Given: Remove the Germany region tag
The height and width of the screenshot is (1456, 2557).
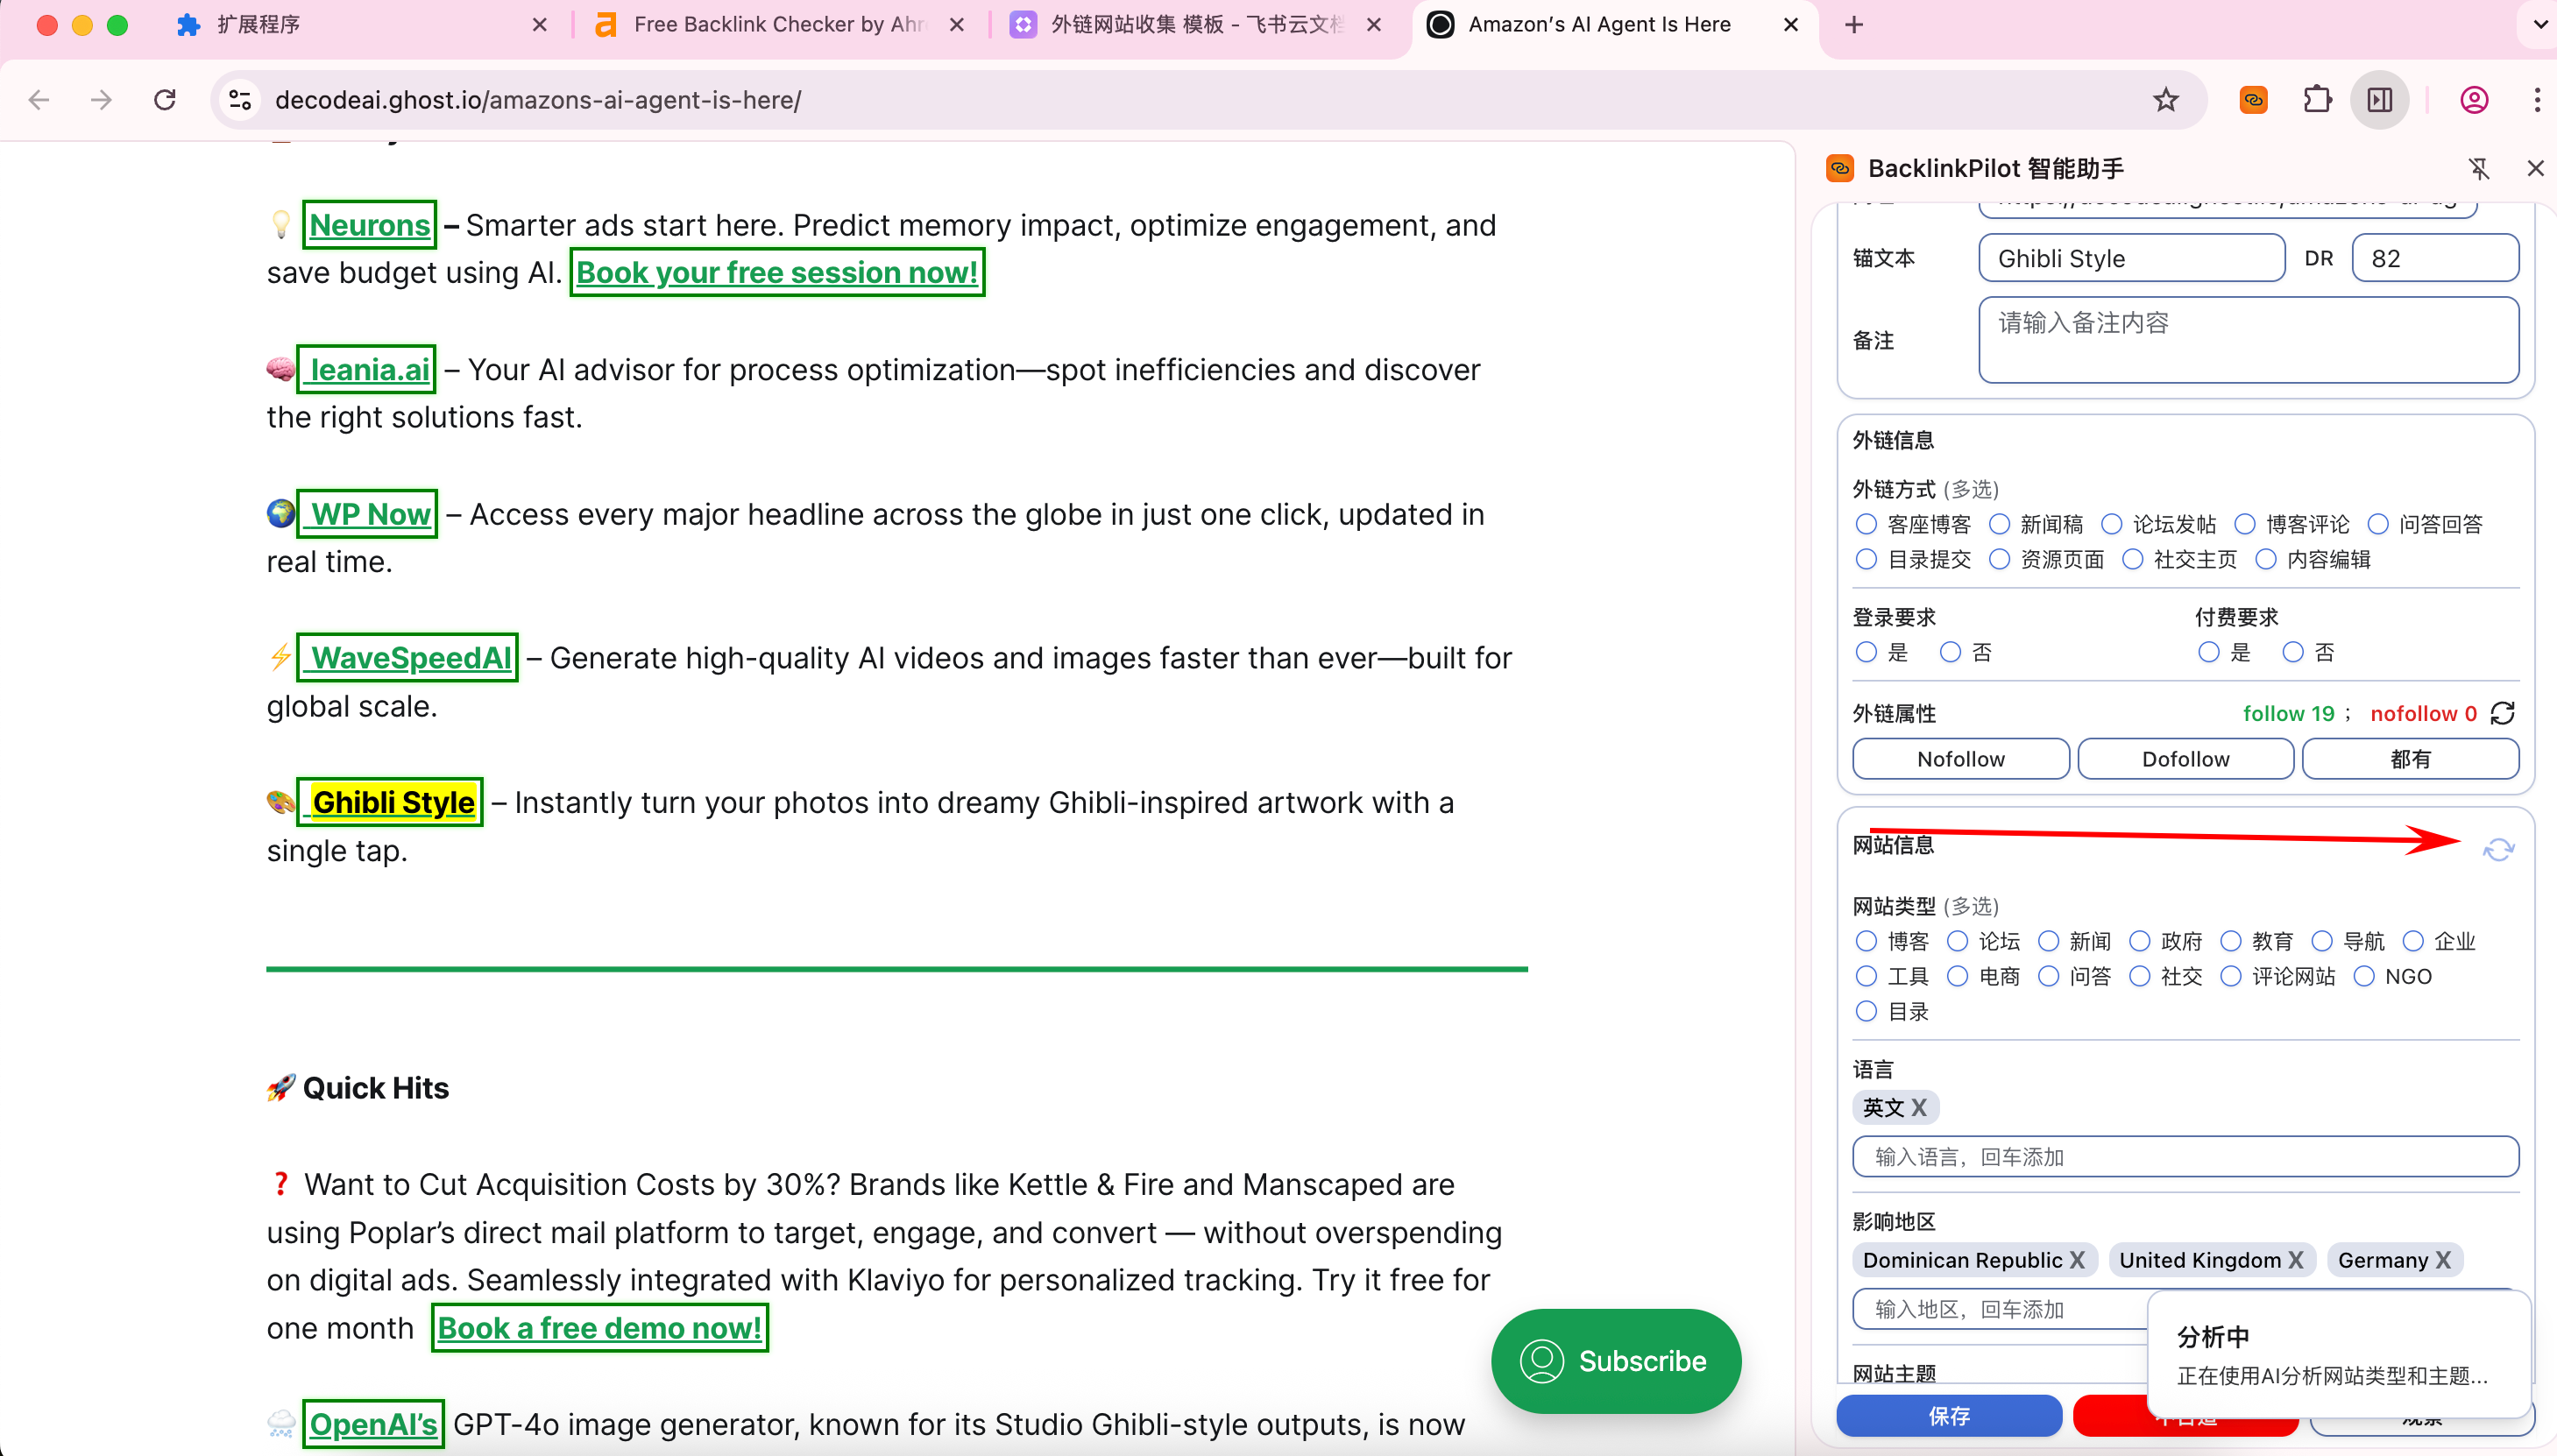Looking at the screenshot, I should pos(2443,1260).
